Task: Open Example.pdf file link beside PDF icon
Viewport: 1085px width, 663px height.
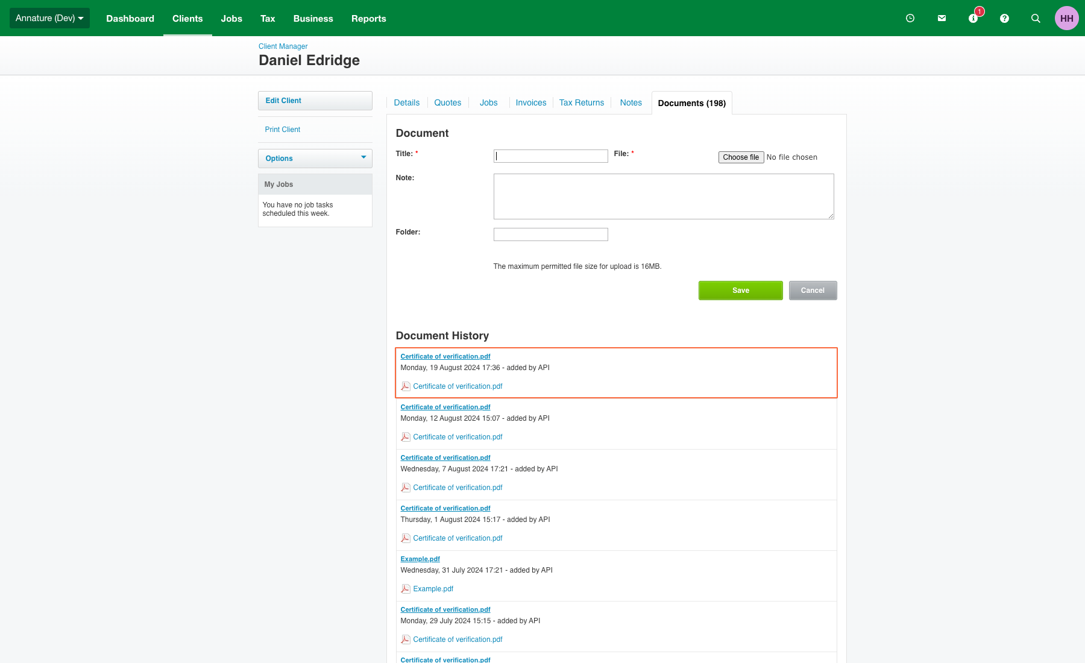Action: (x=433, y=589)
